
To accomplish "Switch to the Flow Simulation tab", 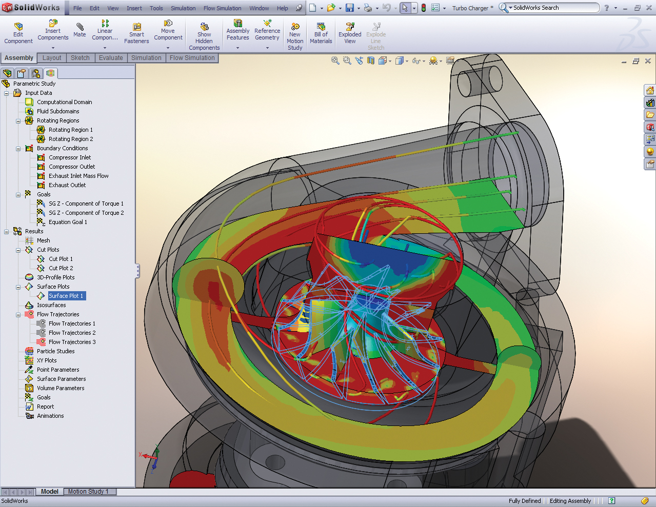I will click(192, 58).
